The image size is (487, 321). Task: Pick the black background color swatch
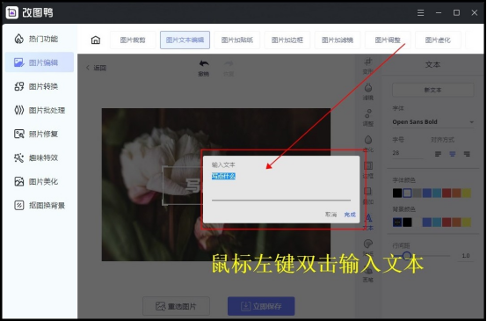pyautogui.click(x=407, y=223)
